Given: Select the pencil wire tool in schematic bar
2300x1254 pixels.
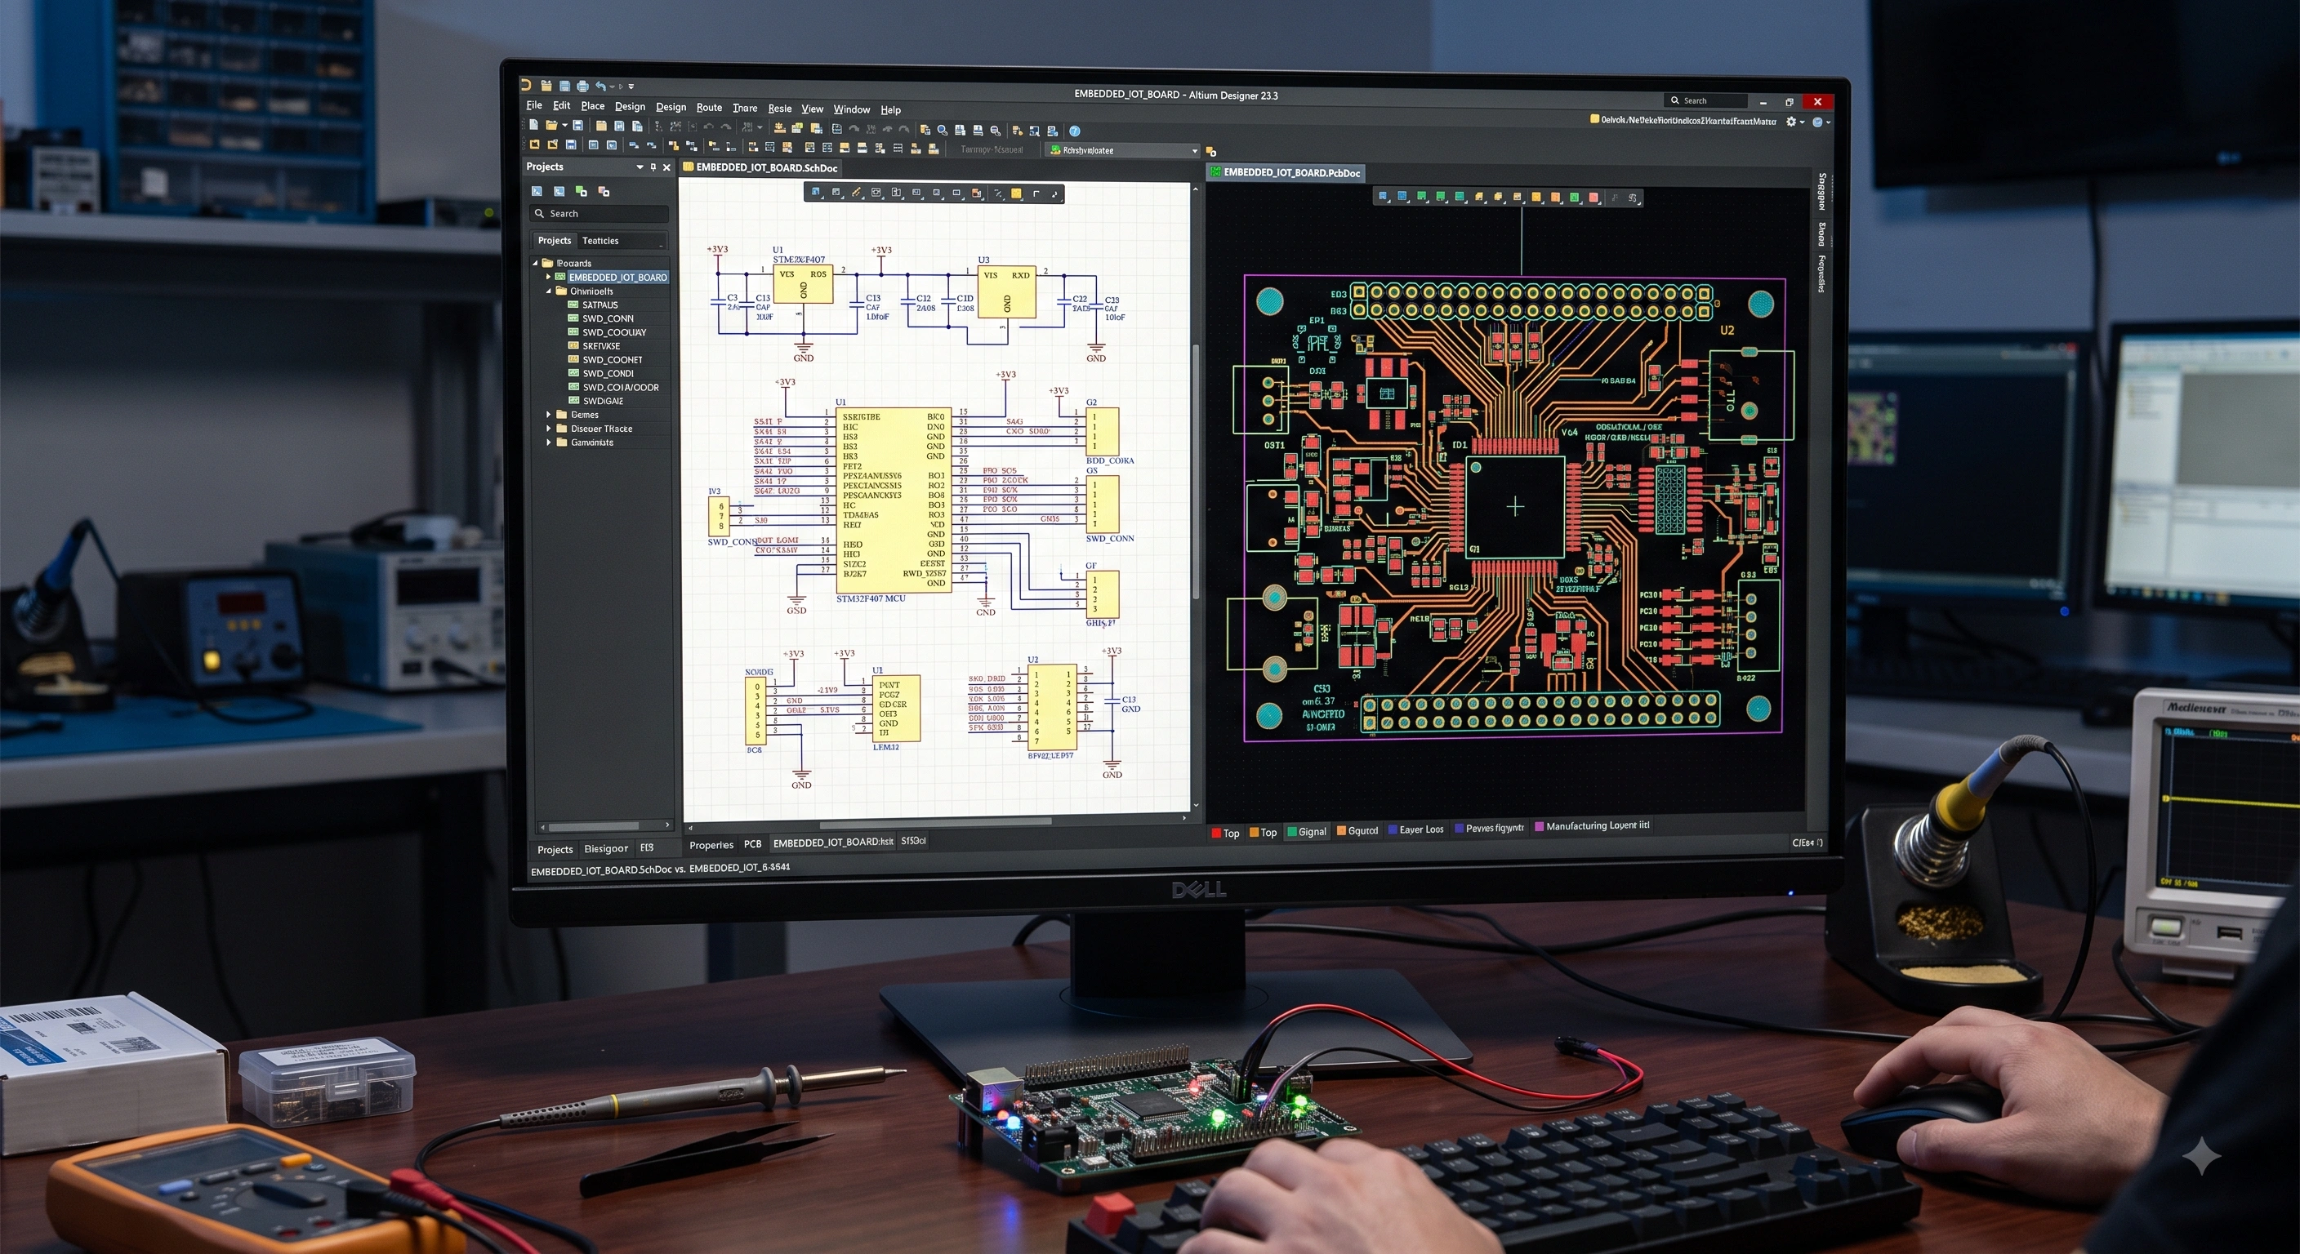Looking at the screenshot, I should pos(856,193).
